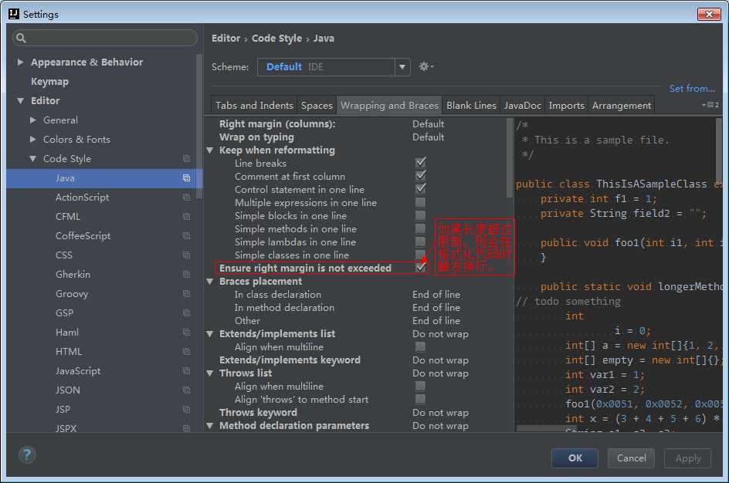This screenshot has height=483, width=729.
Task: Toggle Line breaks checkbox
Action: click(420, 163)
